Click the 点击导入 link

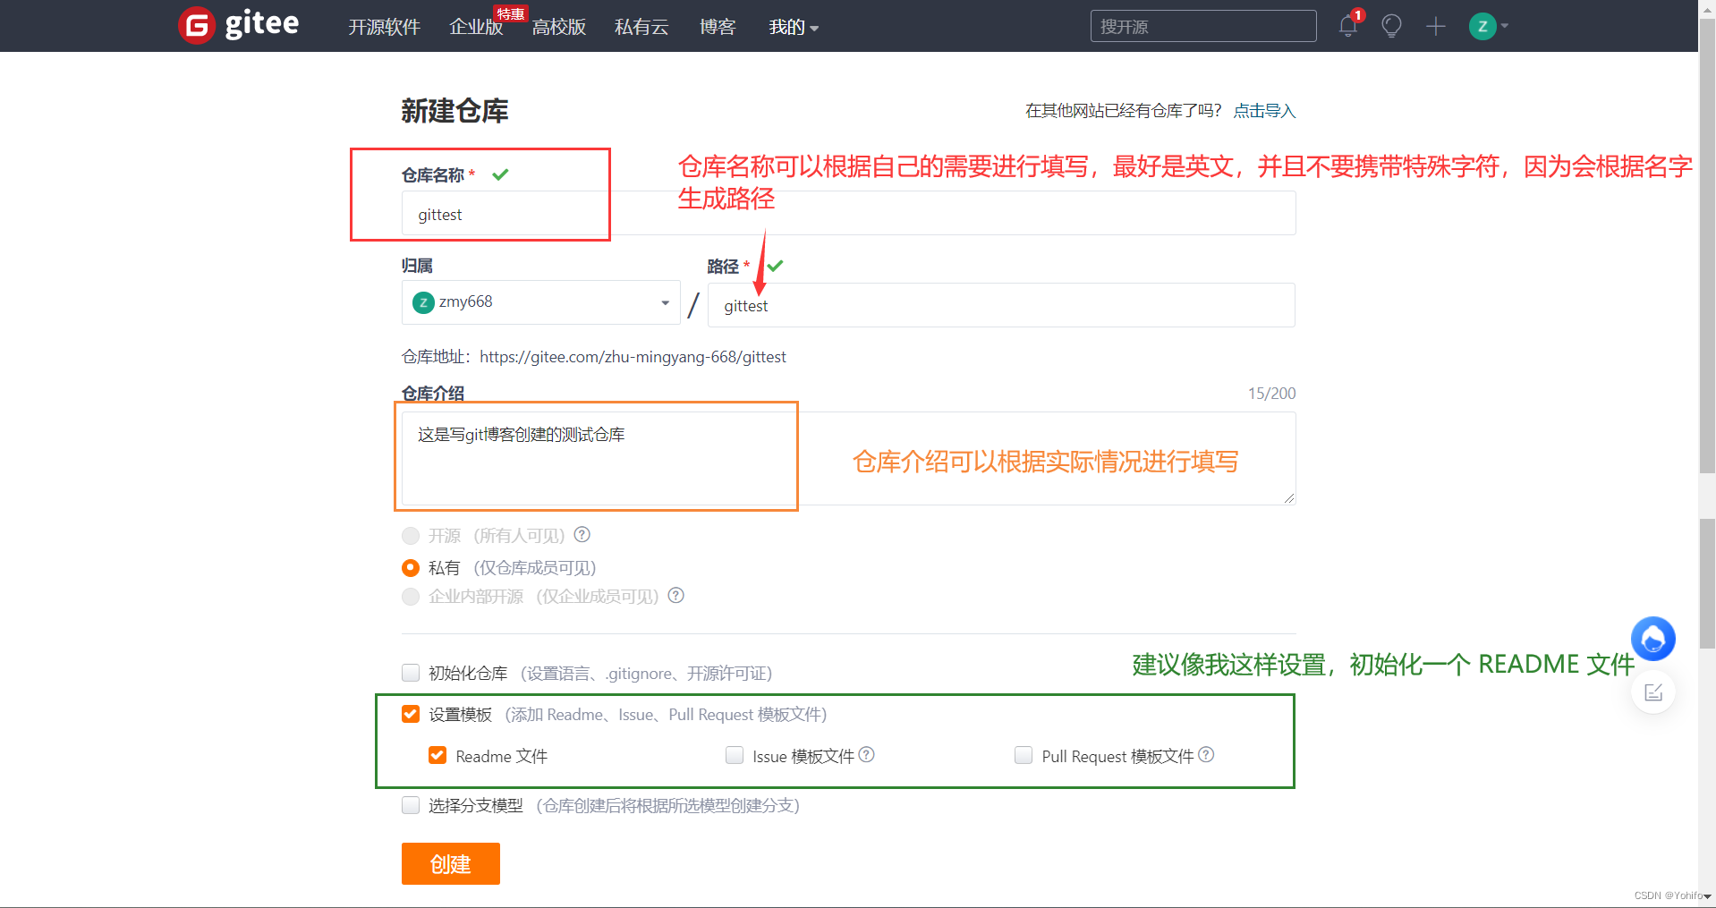point(1264,111)
